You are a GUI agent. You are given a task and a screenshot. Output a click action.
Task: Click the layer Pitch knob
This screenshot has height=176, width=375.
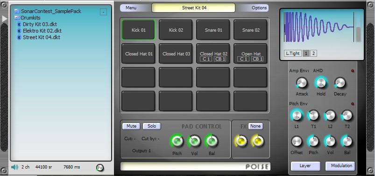click(313, 142)
